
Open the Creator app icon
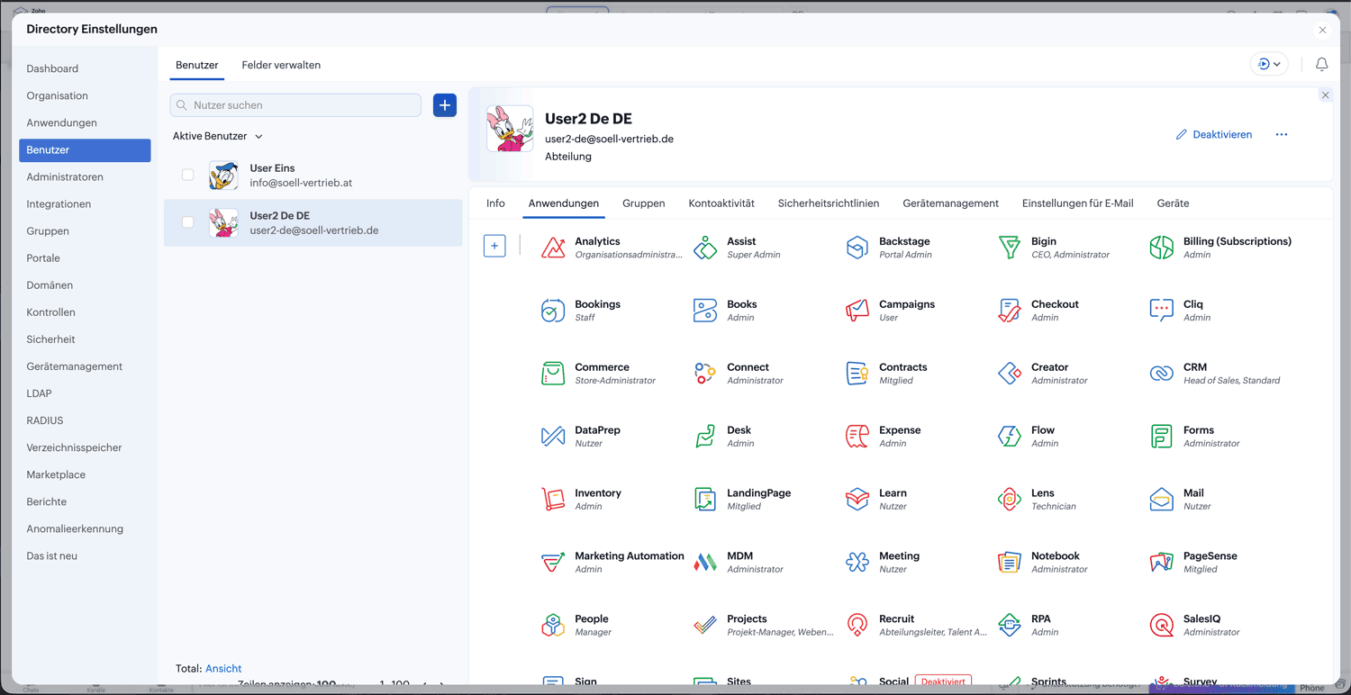1010,373
